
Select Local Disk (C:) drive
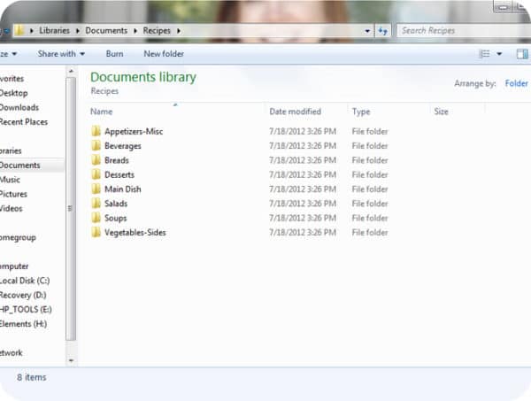point(25,281)
